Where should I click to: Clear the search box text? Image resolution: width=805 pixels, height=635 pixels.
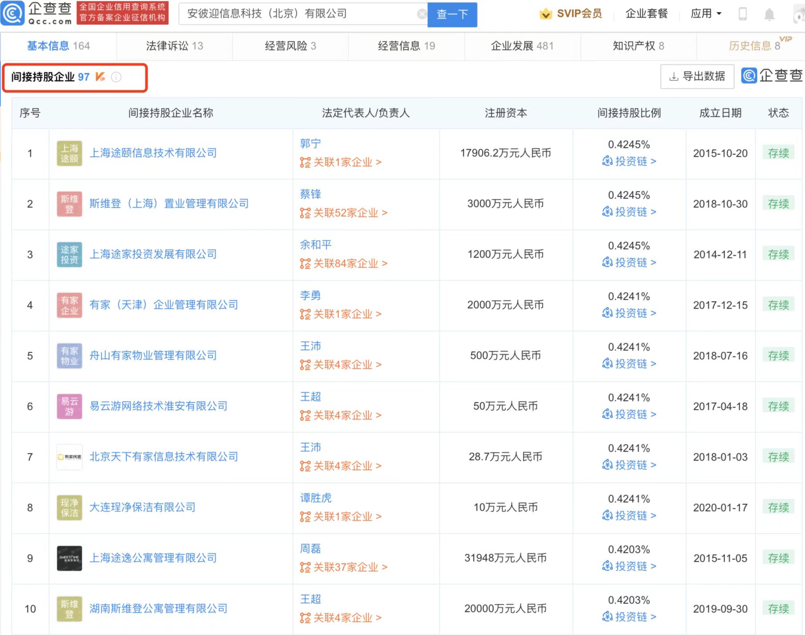tap(421, 14)
